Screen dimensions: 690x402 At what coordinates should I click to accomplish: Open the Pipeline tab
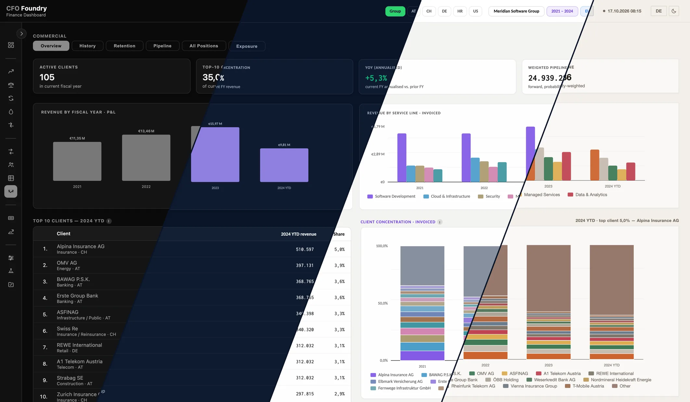point(162,46)
